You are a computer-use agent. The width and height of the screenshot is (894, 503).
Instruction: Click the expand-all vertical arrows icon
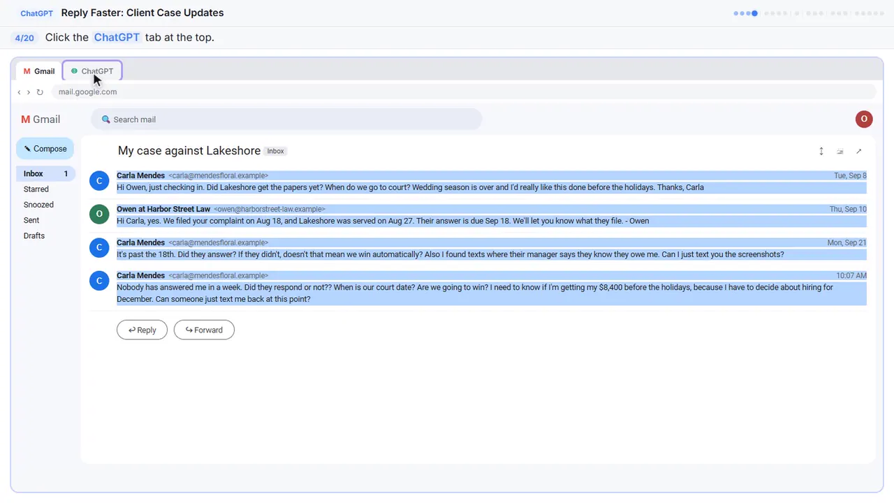[x=821, y=151]
